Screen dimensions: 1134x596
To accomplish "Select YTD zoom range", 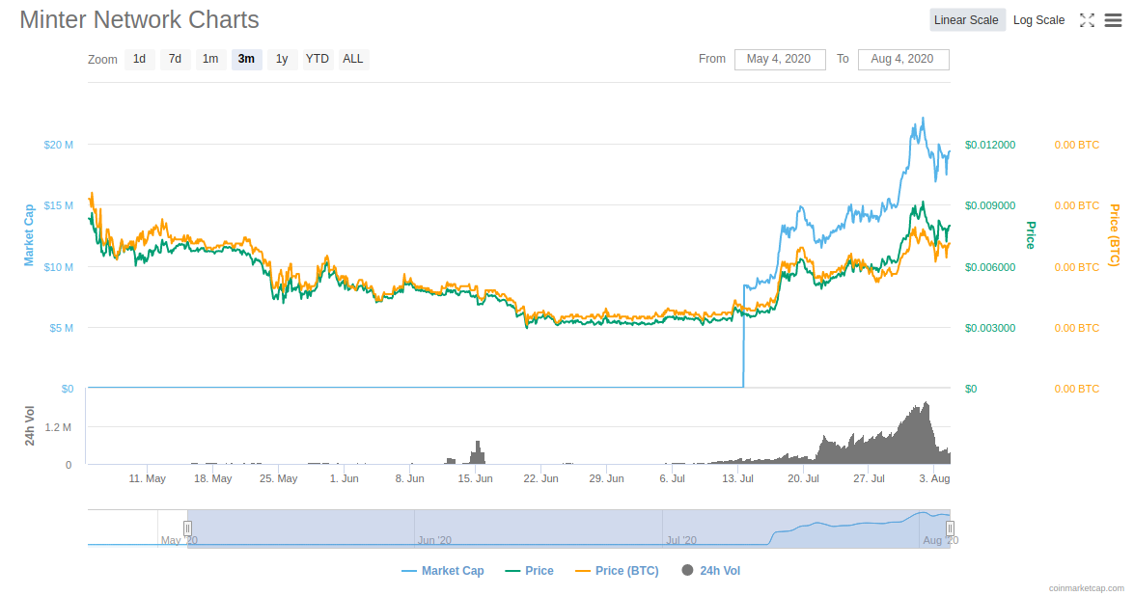I will [318, 59].
